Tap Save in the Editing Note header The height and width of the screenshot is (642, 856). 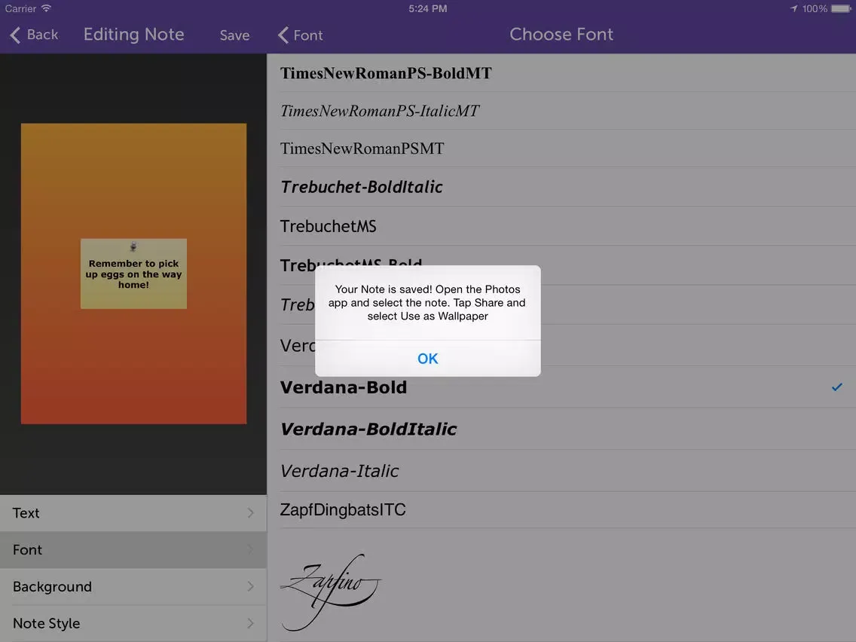(x=235, y=35)
